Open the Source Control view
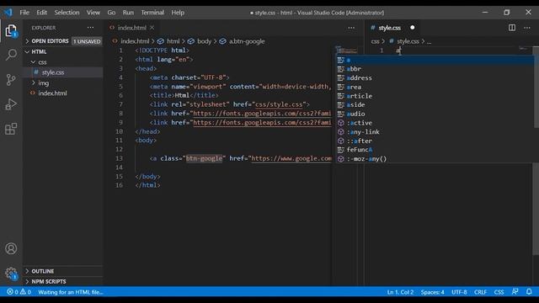Image resolution: width=539 pixels, height=303 pixels. [x=11, y=80]
